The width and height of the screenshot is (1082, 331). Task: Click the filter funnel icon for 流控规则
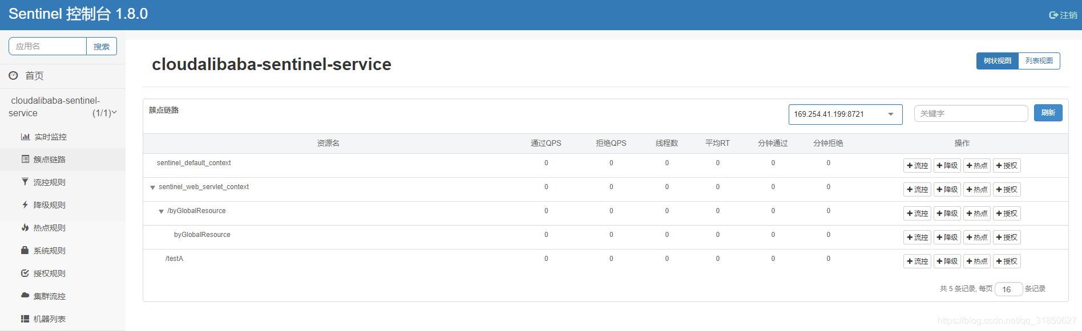point(25,182)
